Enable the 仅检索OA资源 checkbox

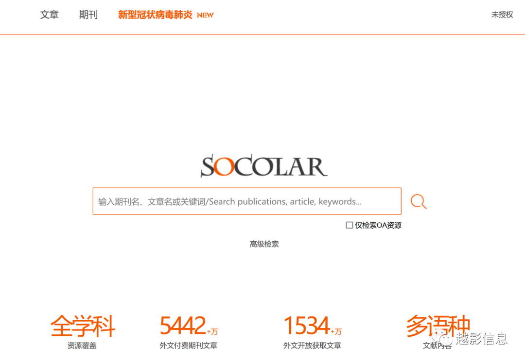(349, 225)
